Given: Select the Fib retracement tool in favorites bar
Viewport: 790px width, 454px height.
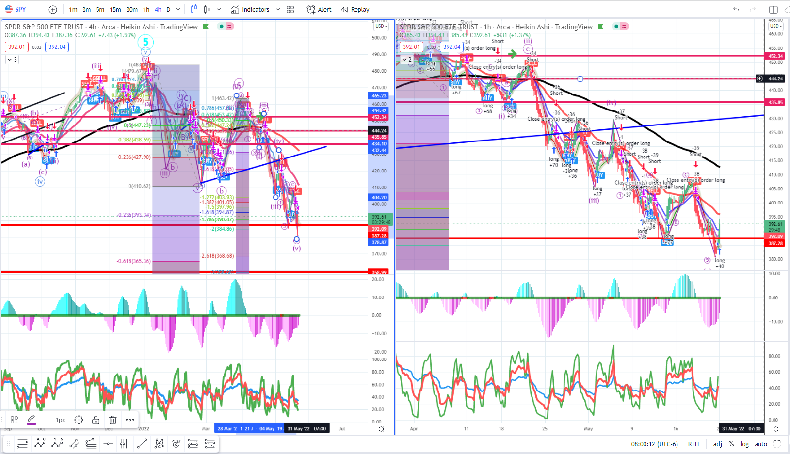Looking at the screenshot, I should point(22,443).
